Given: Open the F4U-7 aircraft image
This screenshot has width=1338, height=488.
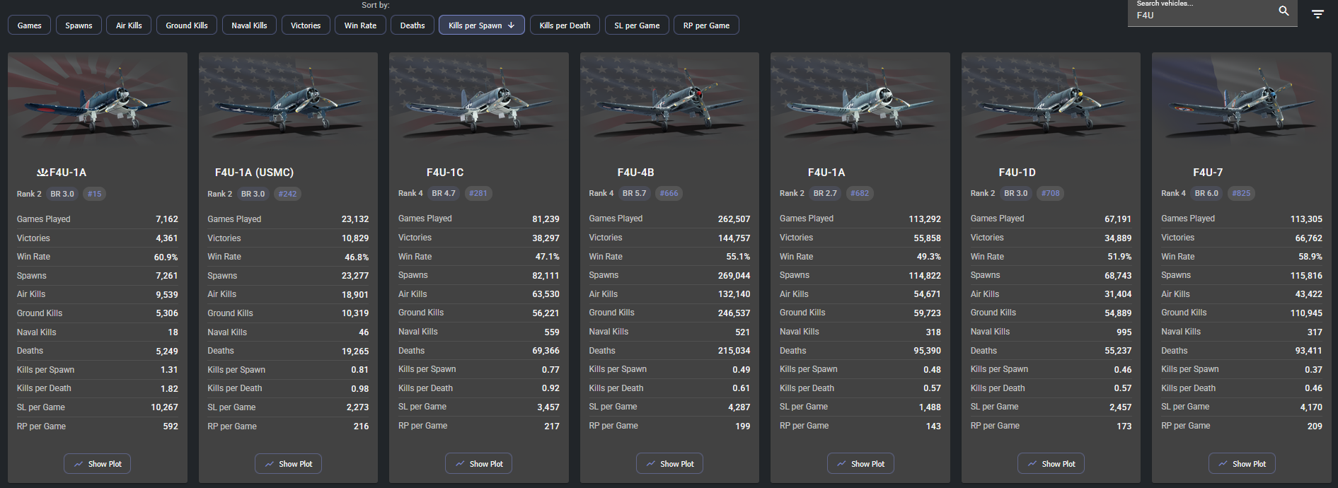Looking at the screenshot, I should 1242,103.
